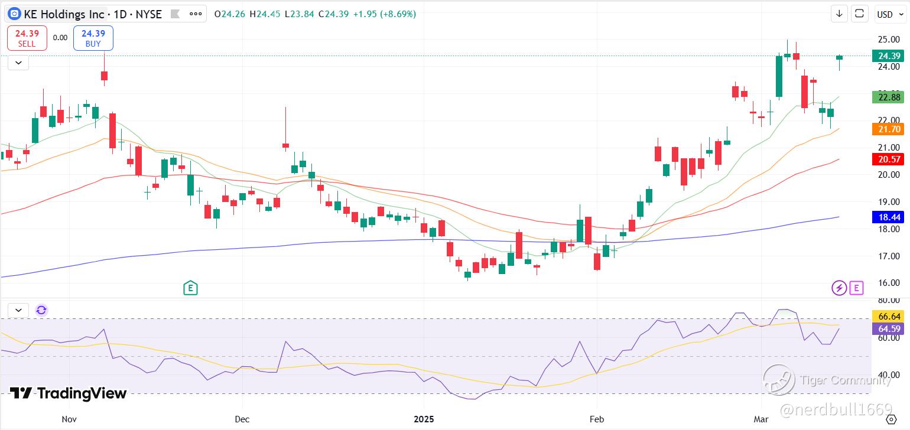Click the purple lightning bolt event icon

(x=839, y=288)
